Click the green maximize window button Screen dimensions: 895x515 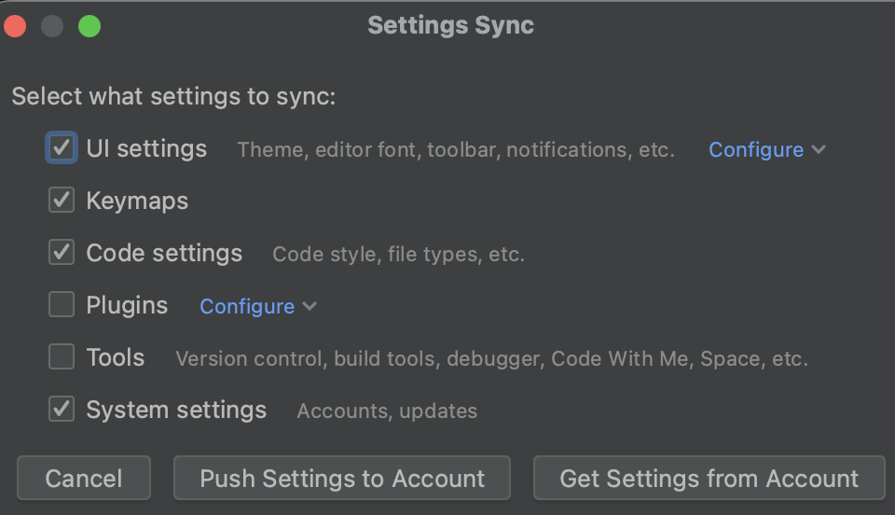point(89,25)
